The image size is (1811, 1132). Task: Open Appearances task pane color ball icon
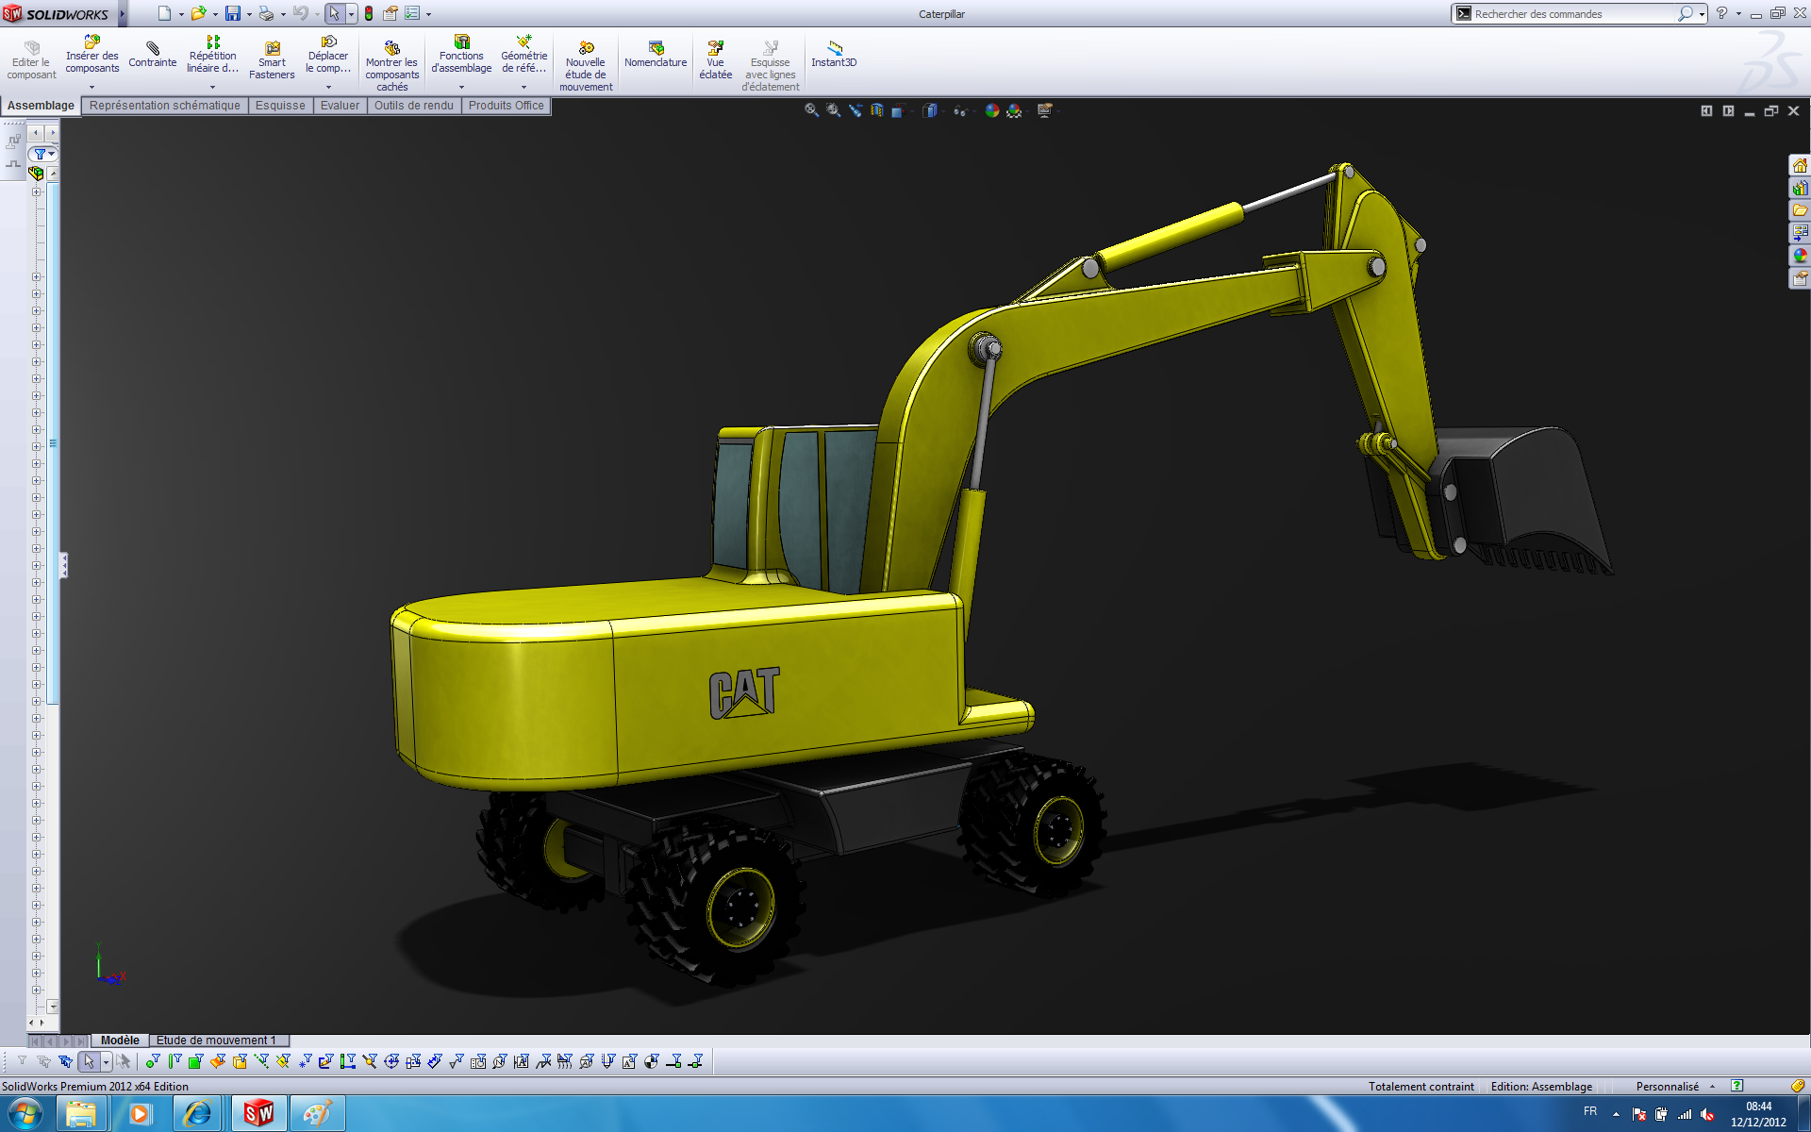pyautogui.click(x=1800, y=256)
